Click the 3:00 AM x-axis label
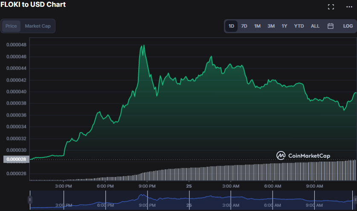The height and width of the screenshot is (211, 357). point(231,186)
